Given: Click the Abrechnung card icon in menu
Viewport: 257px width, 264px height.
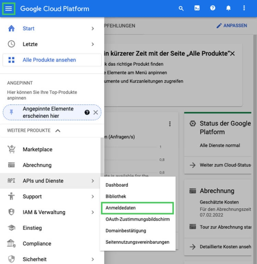Looking at the screenshot, I should (x=11, y=165).
